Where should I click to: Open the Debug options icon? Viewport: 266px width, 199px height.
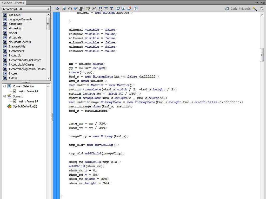(94, 9)
